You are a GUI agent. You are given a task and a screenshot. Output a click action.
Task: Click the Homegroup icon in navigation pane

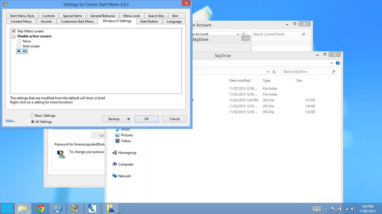coord(115,153)
